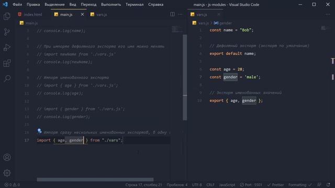The width and height of the screenshot is (335, 188).
Task: Open the Search view
Action: tap(7, 78)
